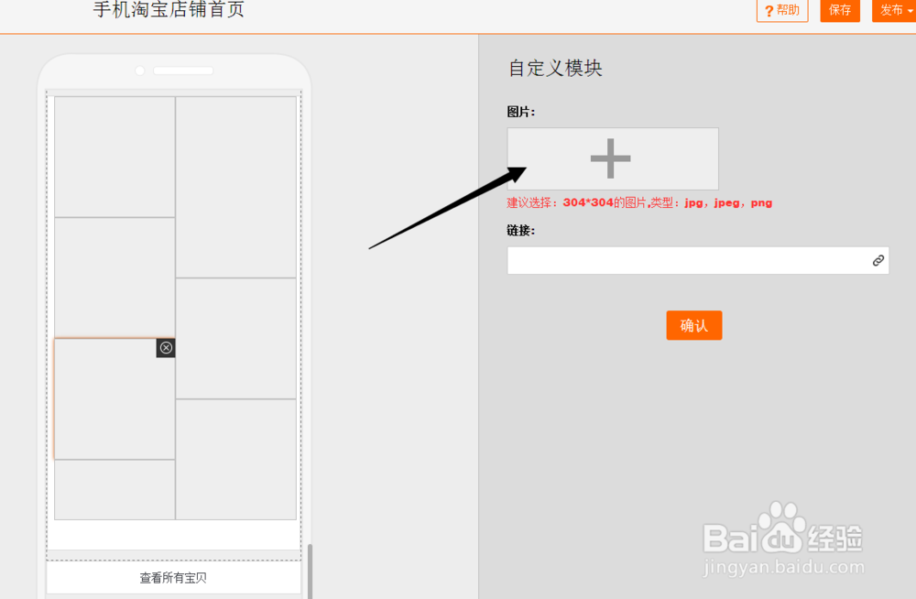Viewport: 916px width, 599px height.
Task: Click the plus icon to upload an image
Action: pos(610,158)
